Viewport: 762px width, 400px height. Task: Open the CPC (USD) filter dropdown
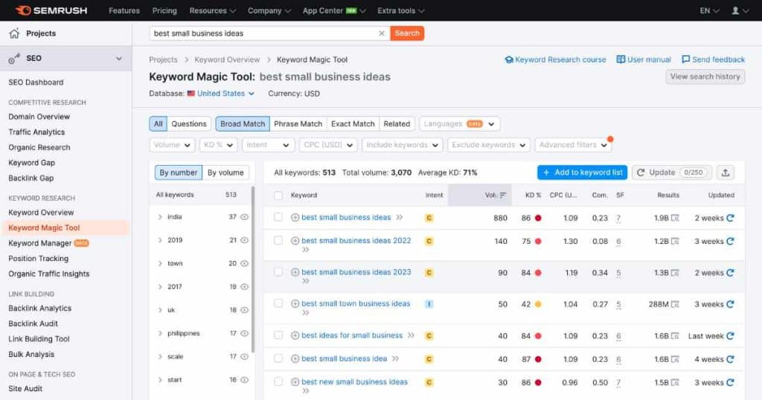328,145
